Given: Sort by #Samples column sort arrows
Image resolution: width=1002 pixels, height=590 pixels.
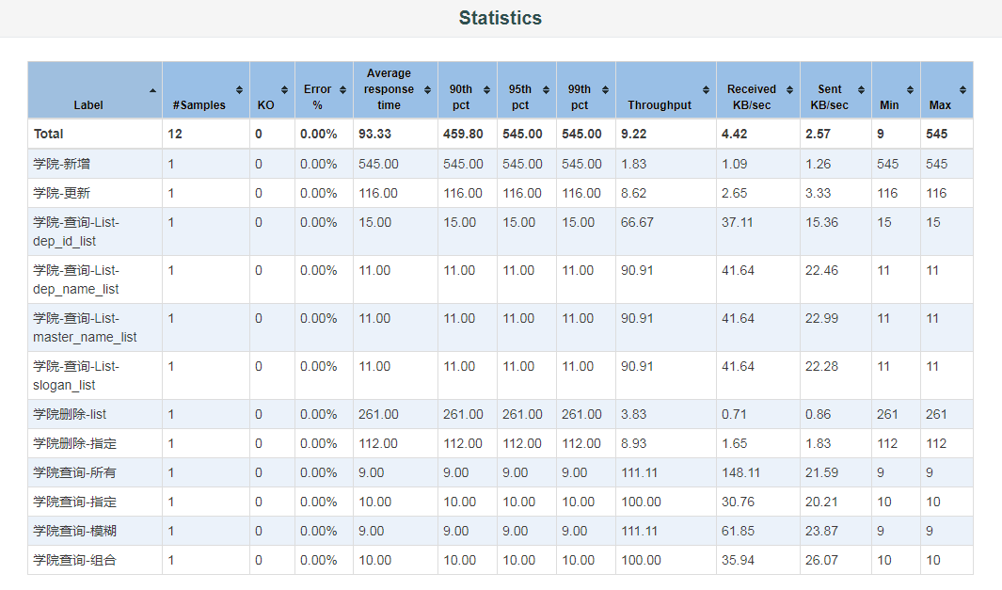Looking at the screenshot, I should pyautogui.click(x=239, y=90).
